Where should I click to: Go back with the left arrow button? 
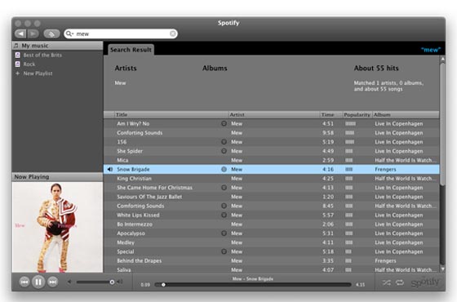tap(20, 33)
